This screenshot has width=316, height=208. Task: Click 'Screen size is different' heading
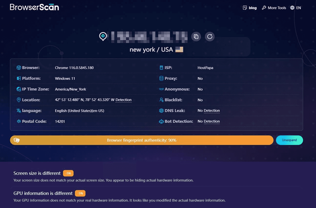click(37, 173)
